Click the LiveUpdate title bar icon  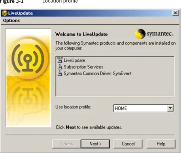coord(4,13)
